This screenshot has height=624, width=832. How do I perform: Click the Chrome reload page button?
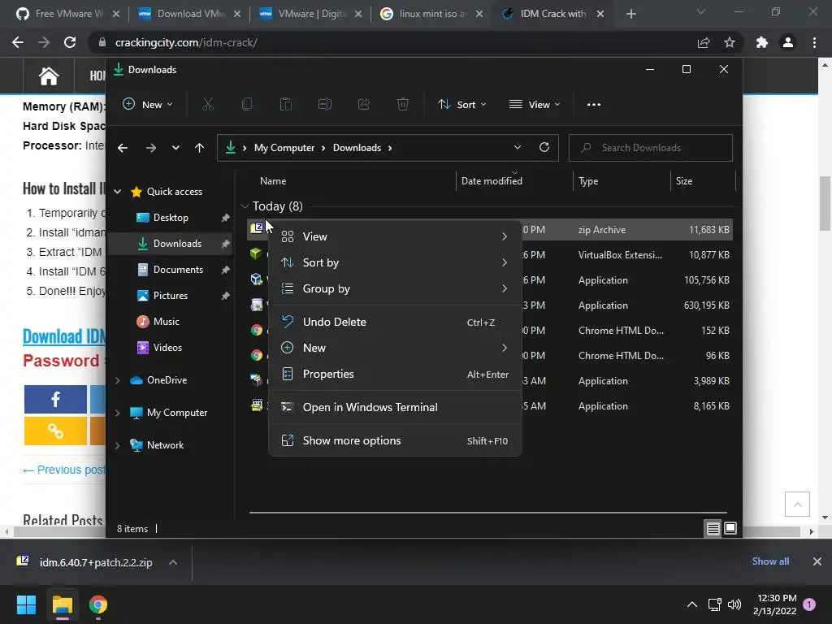(x=70, y=42)
